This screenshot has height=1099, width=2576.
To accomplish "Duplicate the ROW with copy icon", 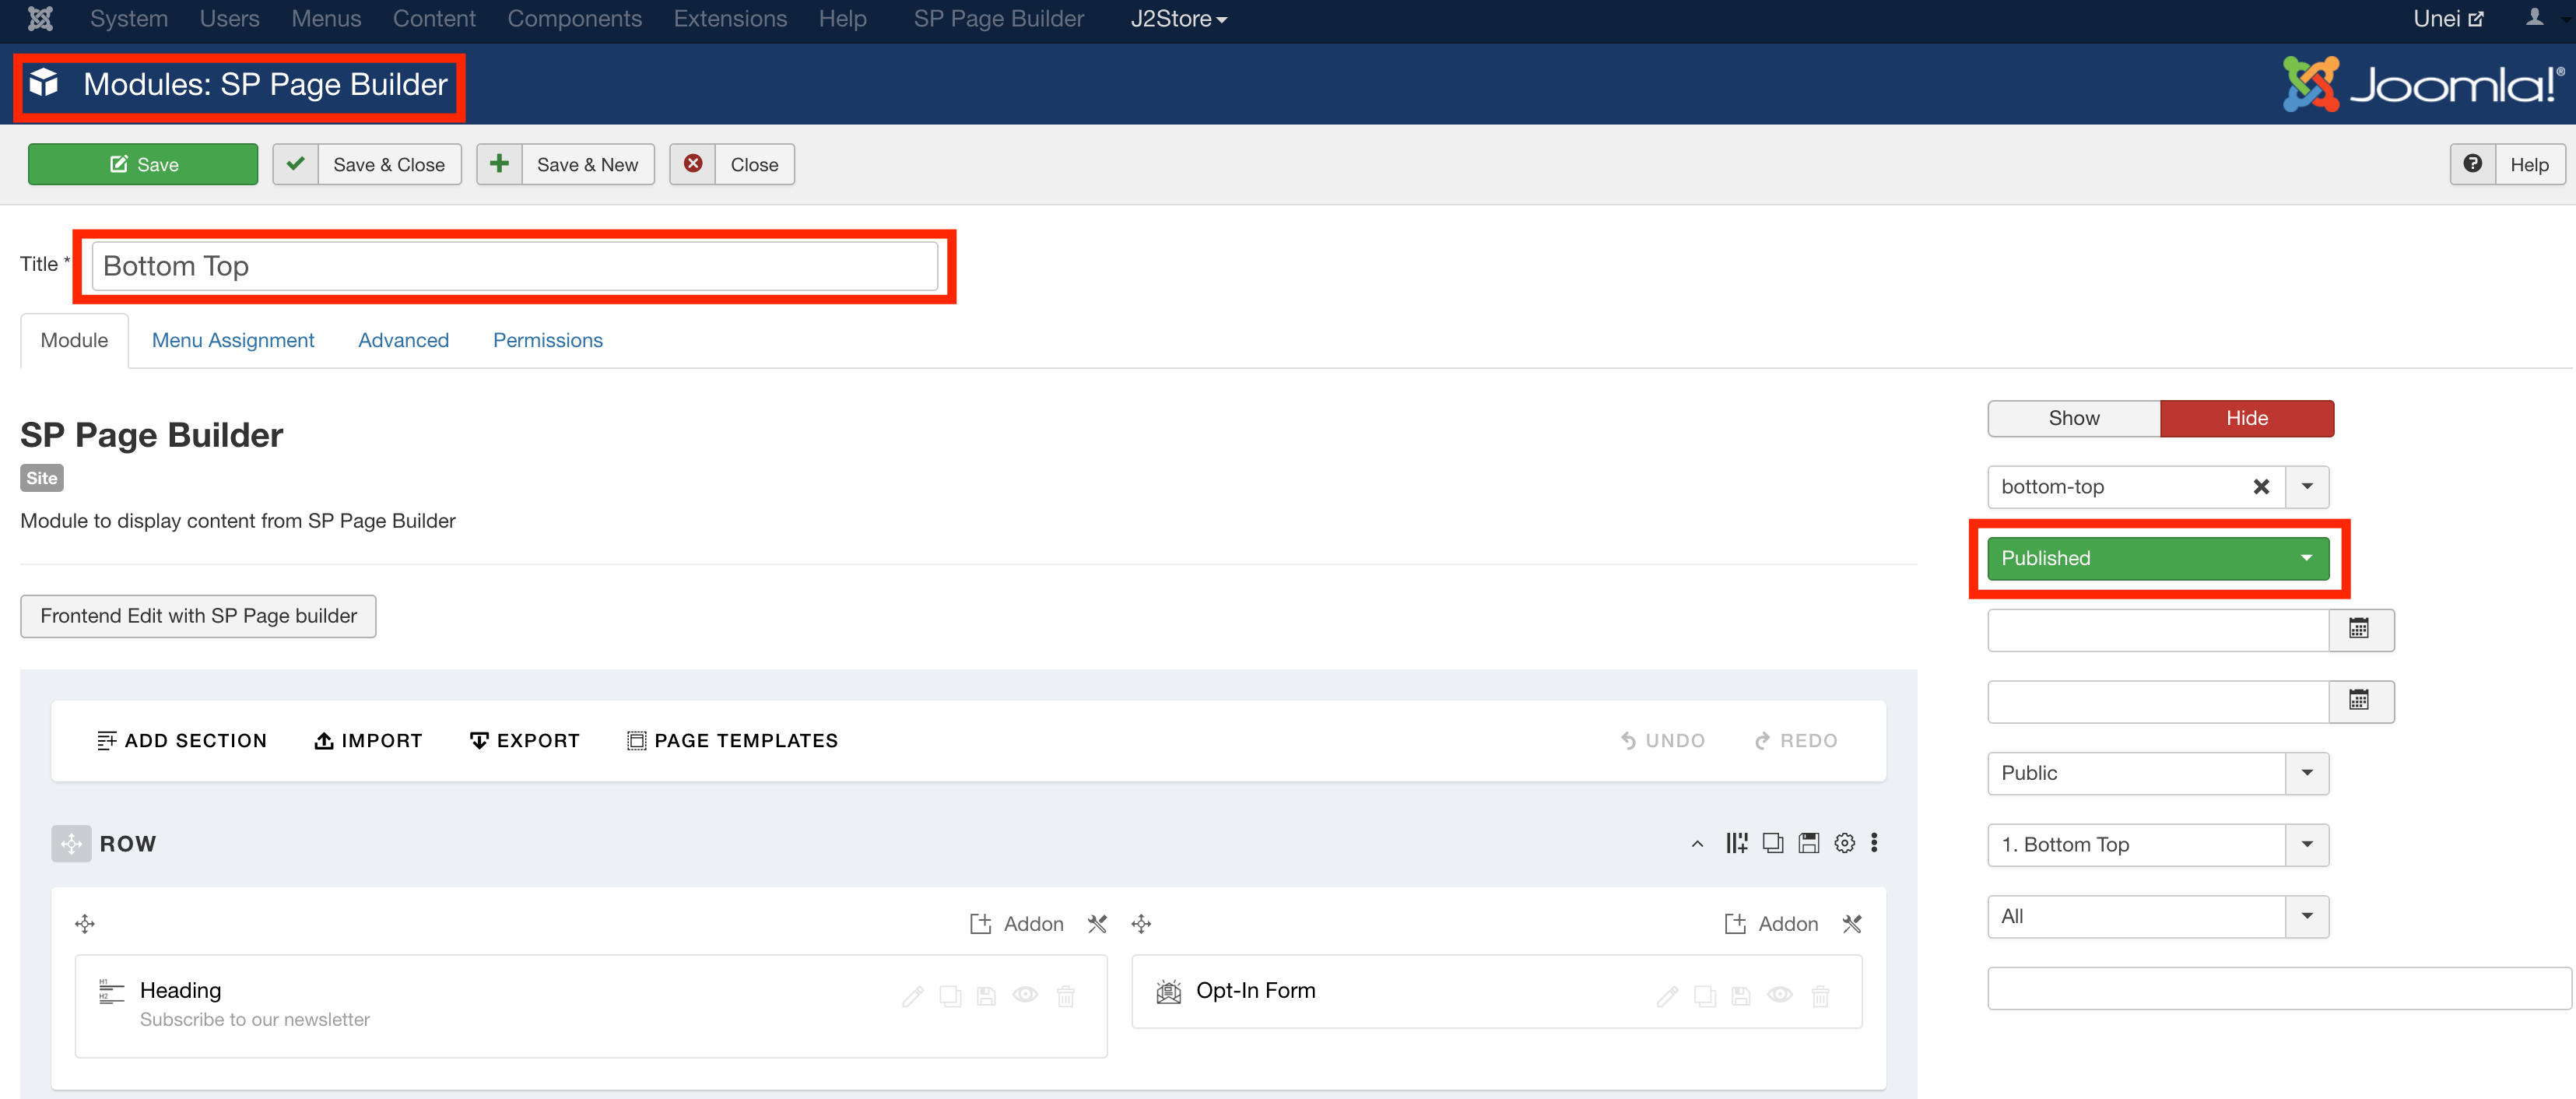I will (x=1772, y=843).
